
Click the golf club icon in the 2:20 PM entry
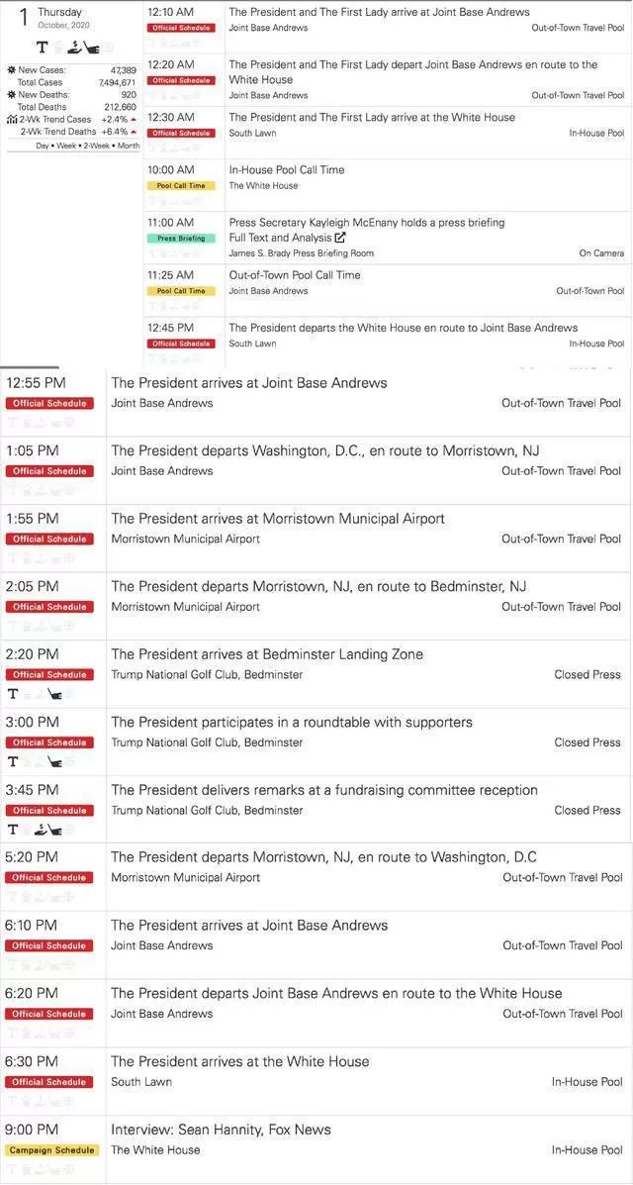[54, 693]
